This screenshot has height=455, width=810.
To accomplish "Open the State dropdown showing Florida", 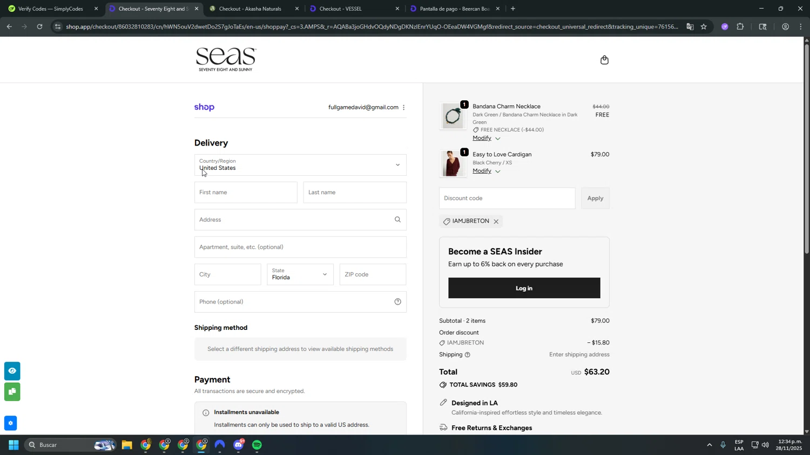I will (300, 274).
